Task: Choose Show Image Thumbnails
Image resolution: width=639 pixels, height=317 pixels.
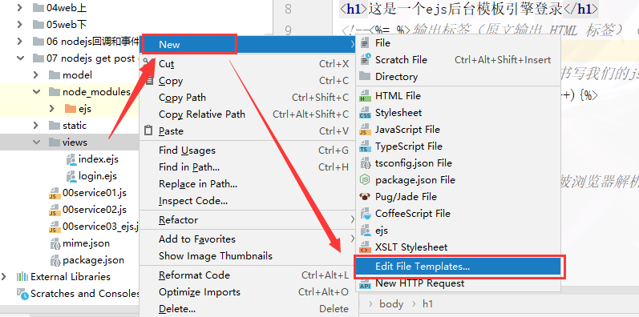Action: pos(249,256)
